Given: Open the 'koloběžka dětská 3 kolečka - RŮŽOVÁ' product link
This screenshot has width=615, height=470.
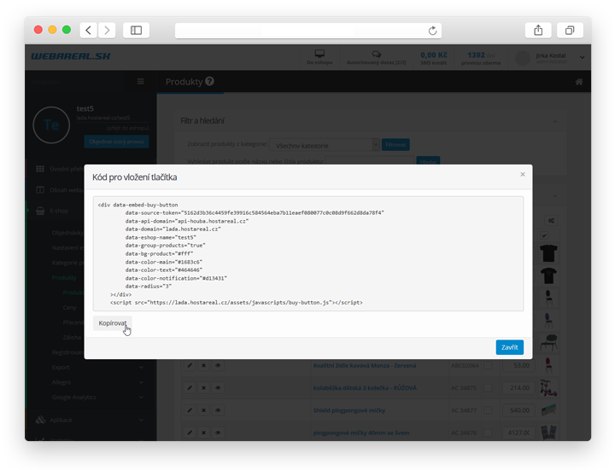Looking at the screenshot, I should pos(365,388).
